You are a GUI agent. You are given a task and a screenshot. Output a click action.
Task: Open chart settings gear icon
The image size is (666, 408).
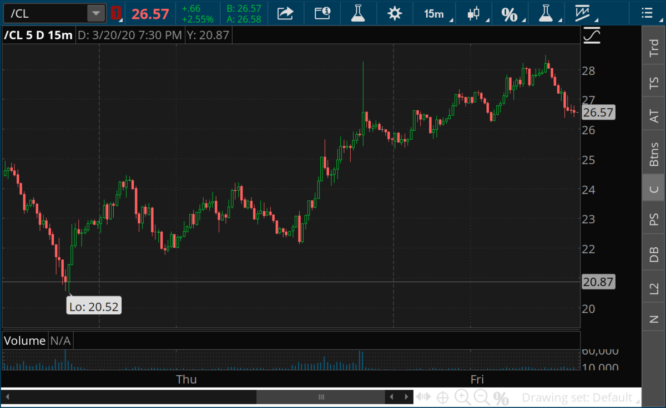click(x=395, y=13)
